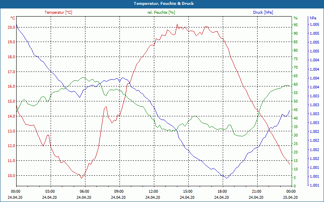
Task: Click the chart title Temperatur, Feuchte & Druck
Action: point(164,4)
